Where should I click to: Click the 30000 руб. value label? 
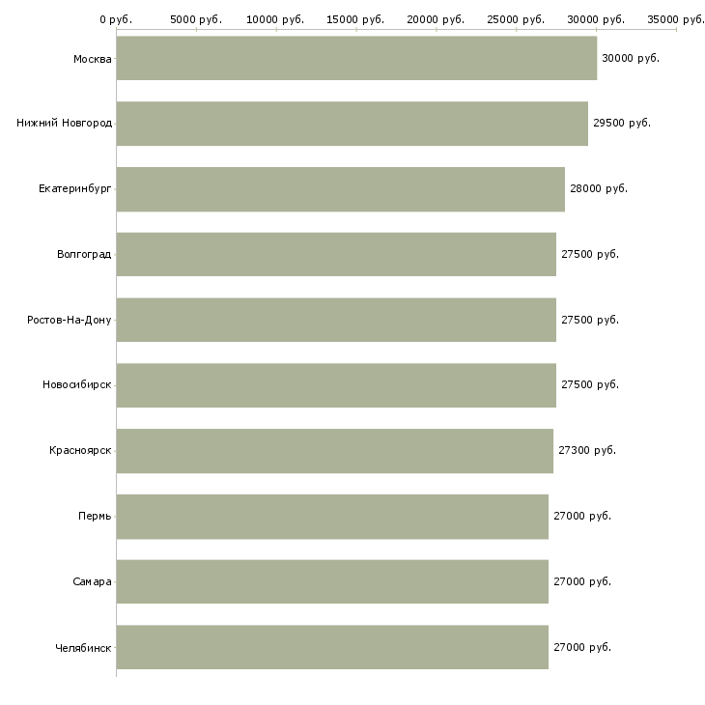[x=630, y=59]
